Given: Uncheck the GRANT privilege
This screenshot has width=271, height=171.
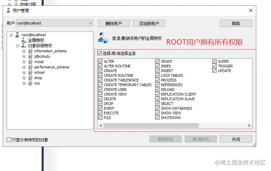Looking at the screenshot, I should (157, 61).
